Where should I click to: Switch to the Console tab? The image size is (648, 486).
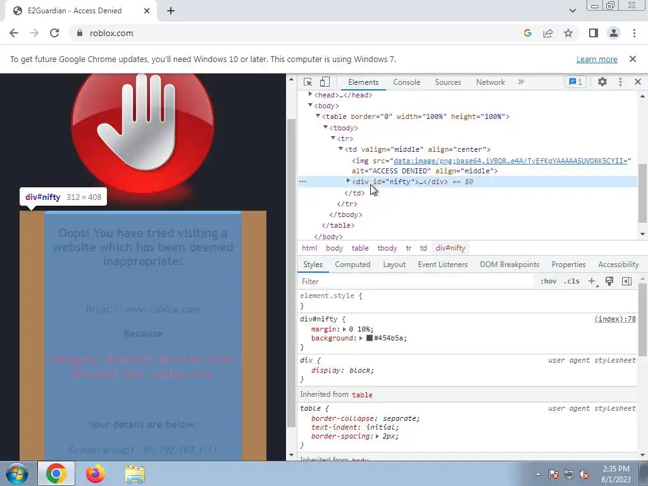(407, 82)
